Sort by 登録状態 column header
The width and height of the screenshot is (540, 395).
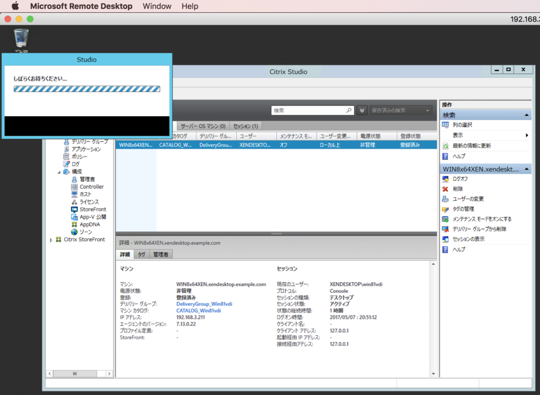pyautogui.click(x=417, y=136)
